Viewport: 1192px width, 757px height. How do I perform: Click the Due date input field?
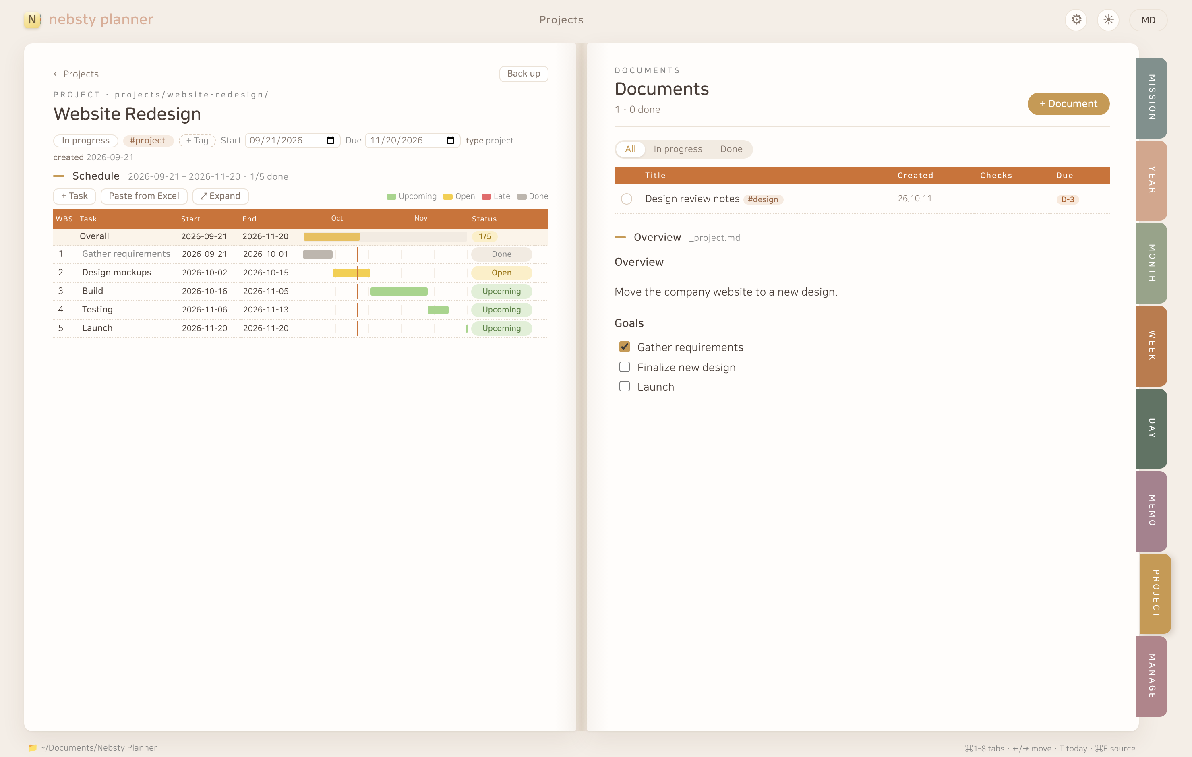413,141
